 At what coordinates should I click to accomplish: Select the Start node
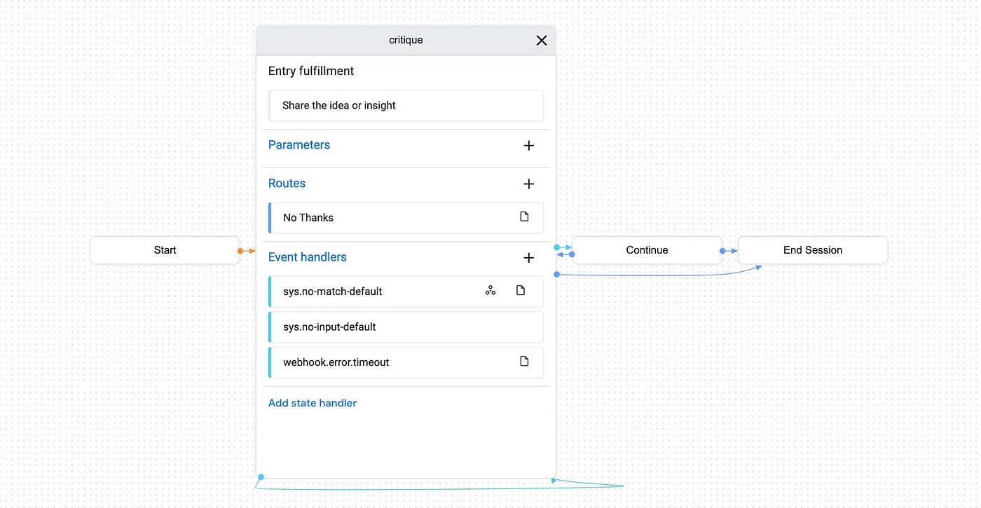(x=165, y=250)
